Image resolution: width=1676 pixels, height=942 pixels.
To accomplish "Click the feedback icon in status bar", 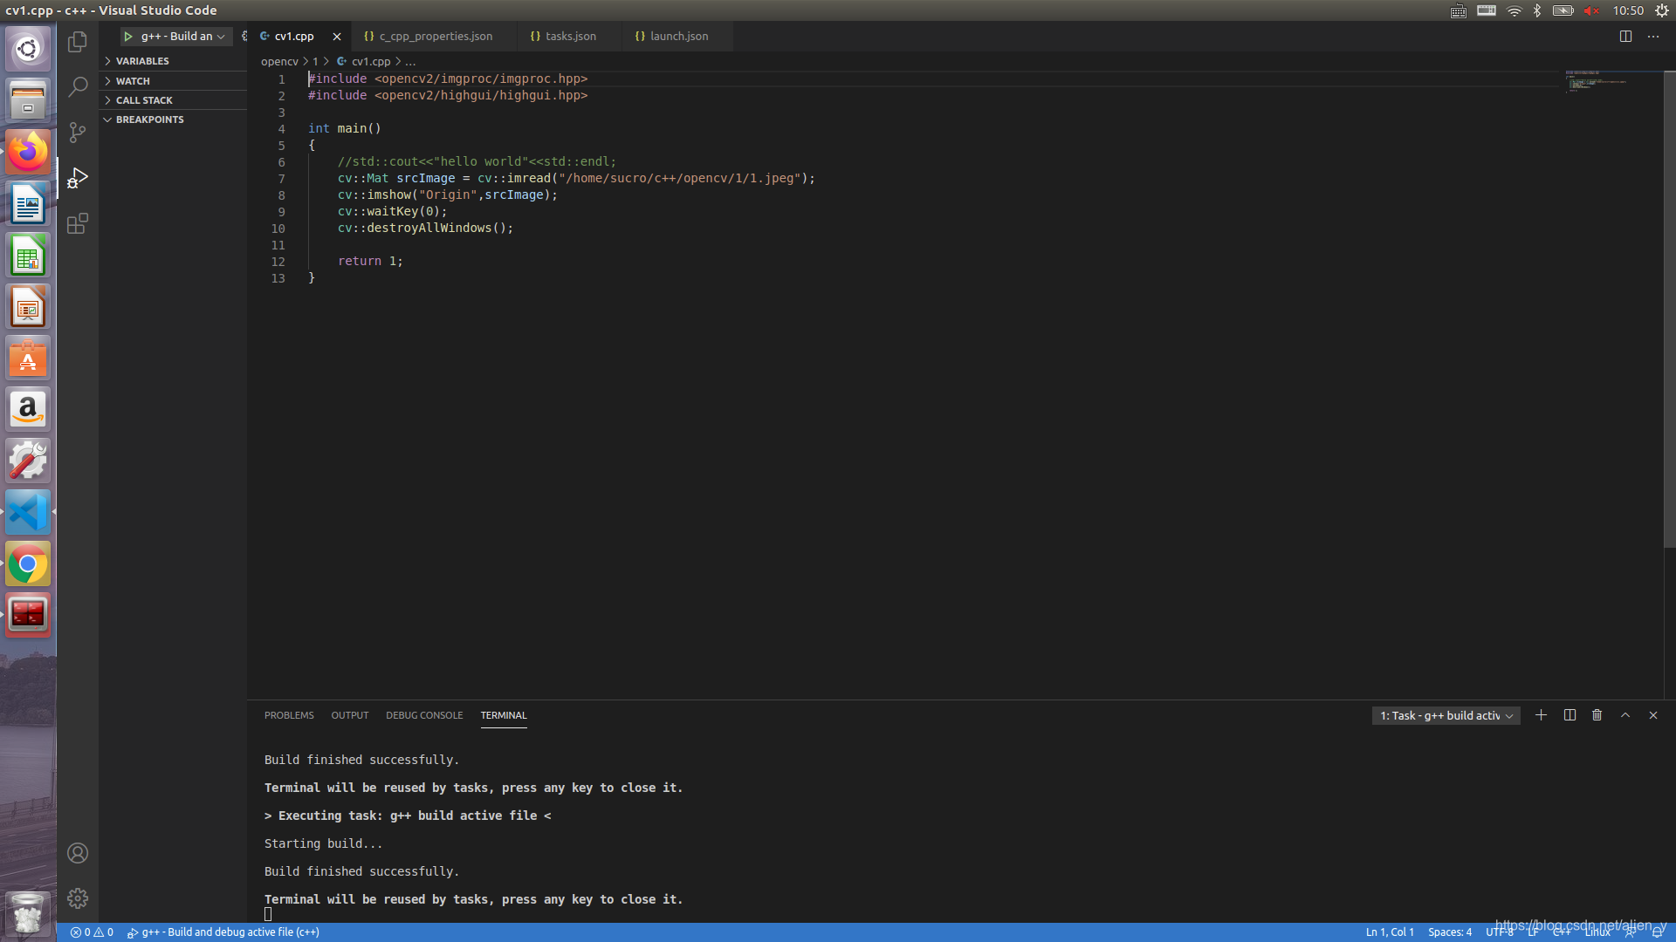I will 1630,932.
